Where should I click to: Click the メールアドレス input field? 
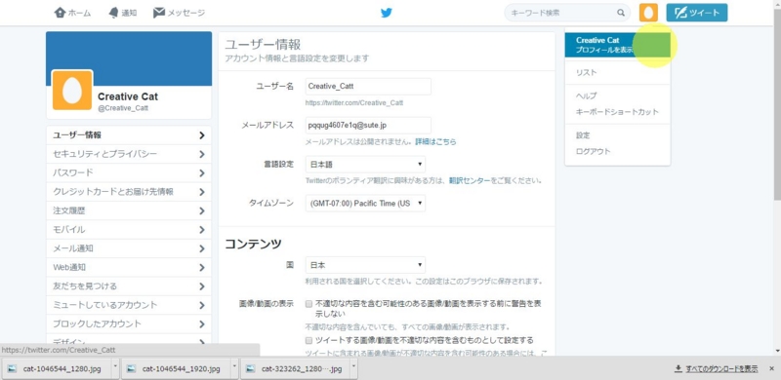pyautogui.click(x=368, y=126)
